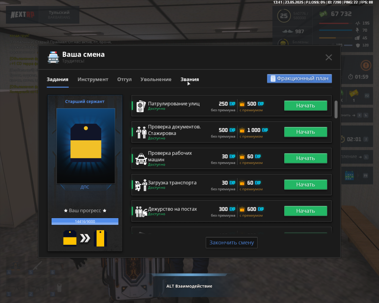This screenshot has width=379, height=303.
Task: Switch to the Инструмент tab
Action: [x=93, y=79]
